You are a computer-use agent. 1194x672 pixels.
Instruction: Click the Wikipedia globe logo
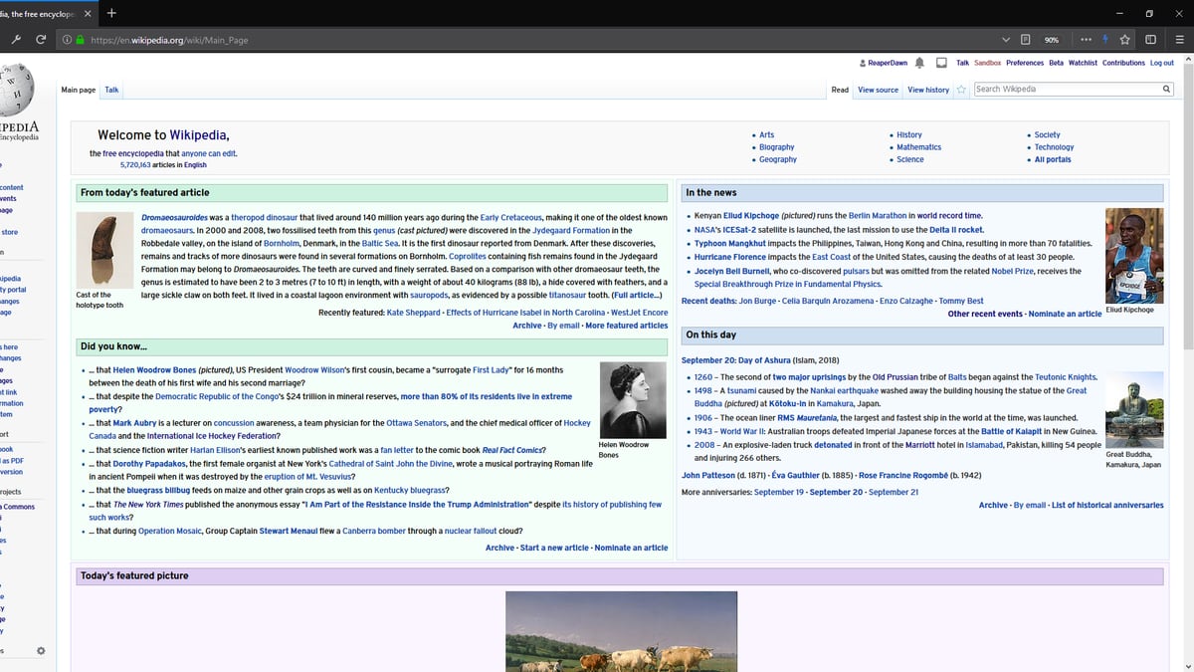14,90
